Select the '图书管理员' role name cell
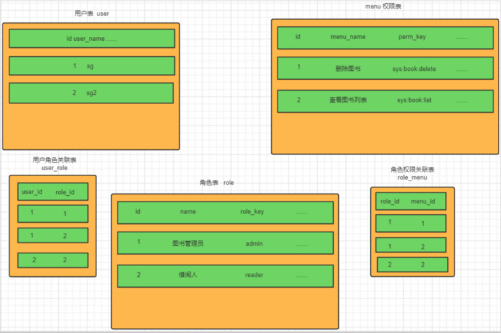This screenshot has height=333, width=501. [x=188, y=243]
